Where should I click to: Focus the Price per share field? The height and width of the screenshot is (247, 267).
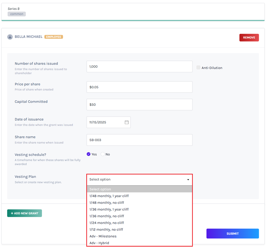point(139,87)
